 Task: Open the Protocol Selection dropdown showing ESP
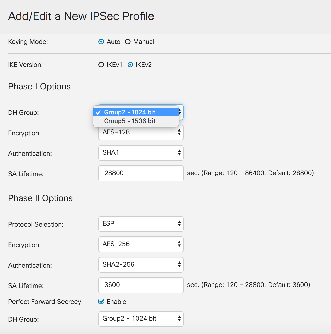click(141, 224)
